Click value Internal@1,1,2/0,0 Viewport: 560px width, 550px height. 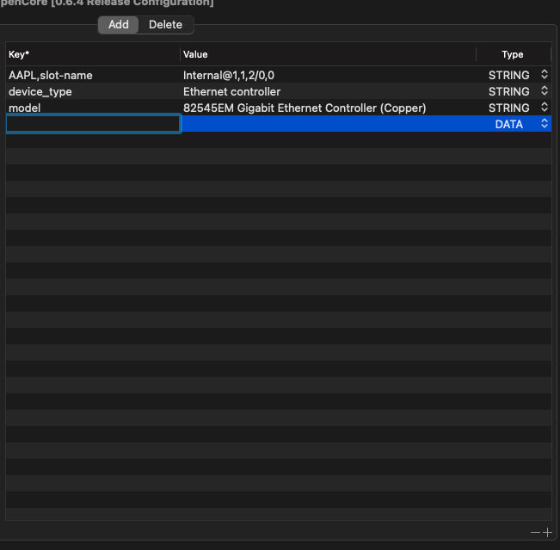click(x=229, y=75)
